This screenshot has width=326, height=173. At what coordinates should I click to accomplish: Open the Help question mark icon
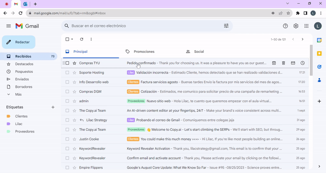(285, 26)
